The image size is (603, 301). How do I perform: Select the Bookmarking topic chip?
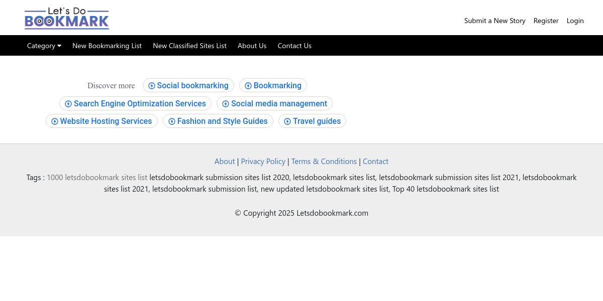point(273,86)
